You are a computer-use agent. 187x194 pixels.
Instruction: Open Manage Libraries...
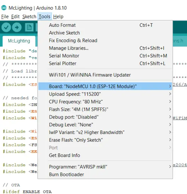click(x=105, y=48)
